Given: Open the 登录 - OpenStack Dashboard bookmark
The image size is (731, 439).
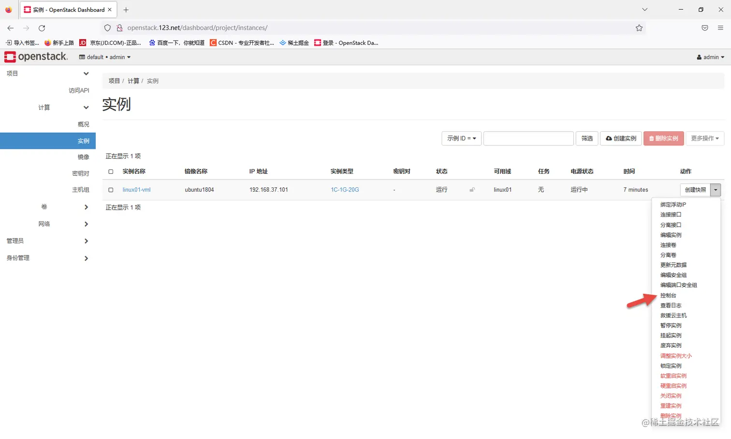Looking at the screenshot, I should (346, 43).
